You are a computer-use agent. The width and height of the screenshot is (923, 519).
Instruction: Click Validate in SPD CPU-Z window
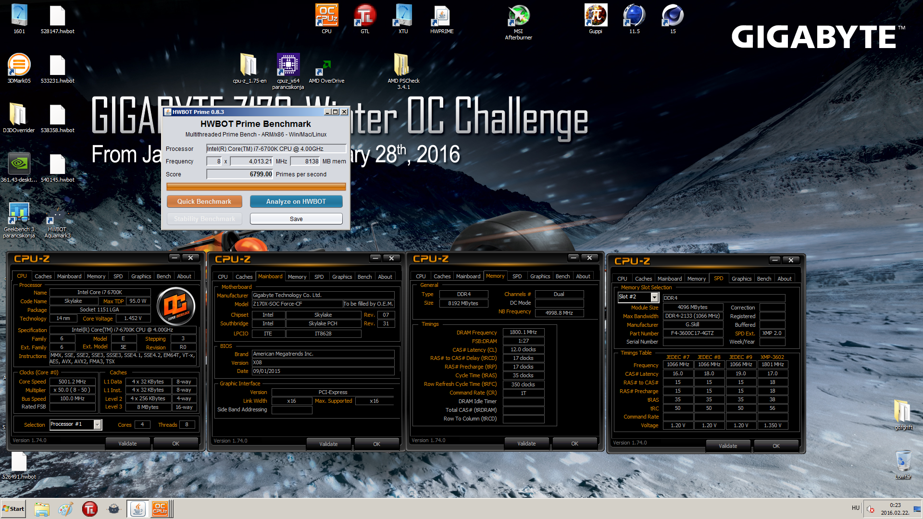[727, 446]
